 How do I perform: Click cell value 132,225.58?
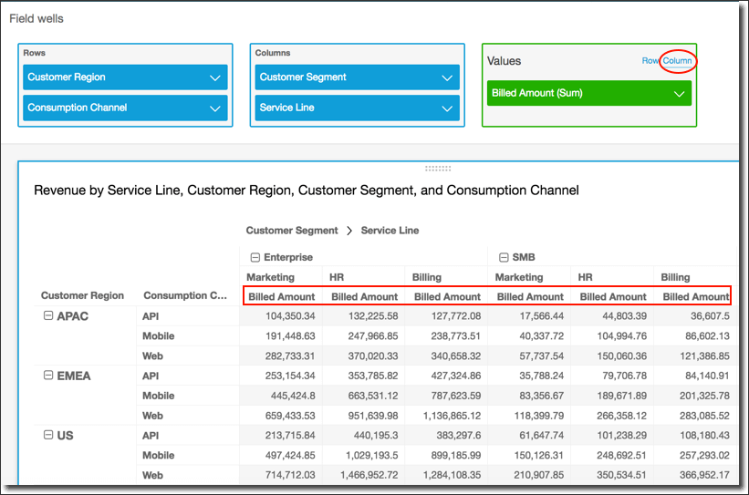(x=373, y=316)
